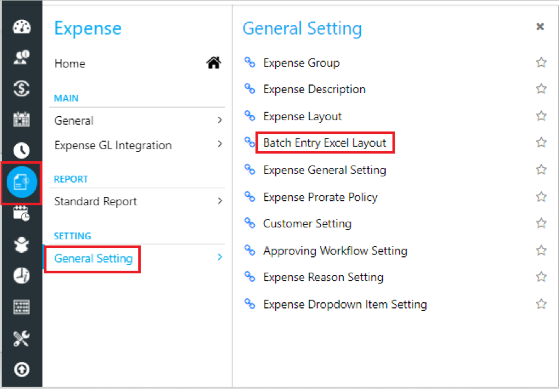Open the tools wrench sidebar icon

coord(22,339)
